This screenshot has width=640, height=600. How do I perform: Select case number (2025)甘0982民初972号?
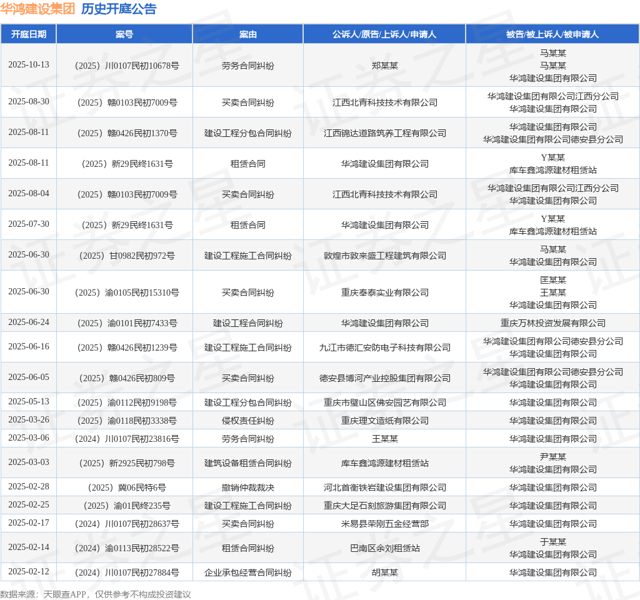[127, 256]
